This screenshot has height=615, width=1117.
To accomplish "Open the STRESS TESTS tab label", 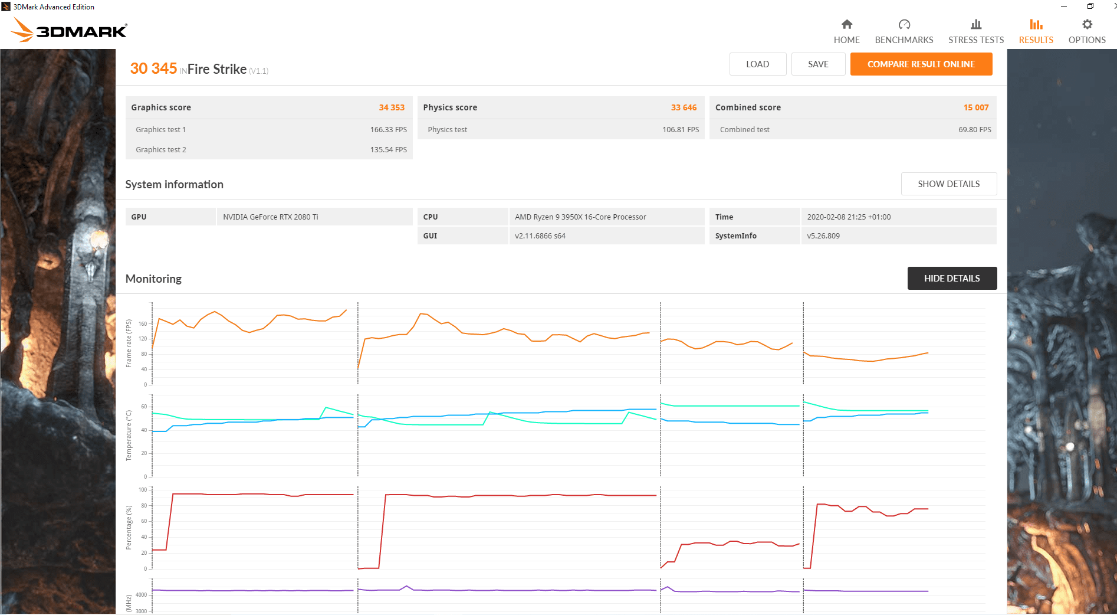I will coord(976,40).
